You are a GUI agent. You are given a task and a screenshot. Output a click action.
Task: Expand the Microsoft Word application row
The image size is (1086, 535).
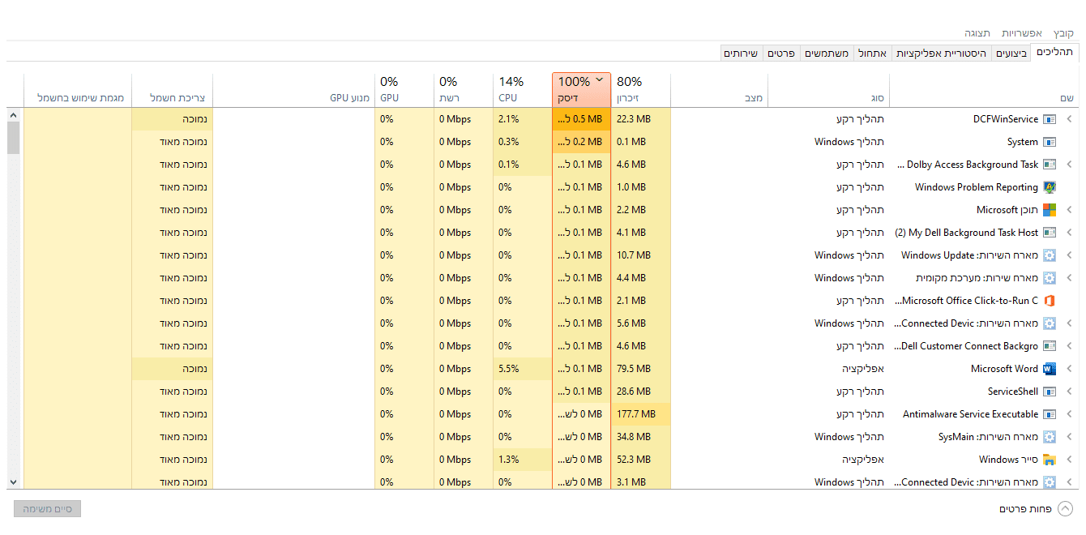click(1069, 369)
